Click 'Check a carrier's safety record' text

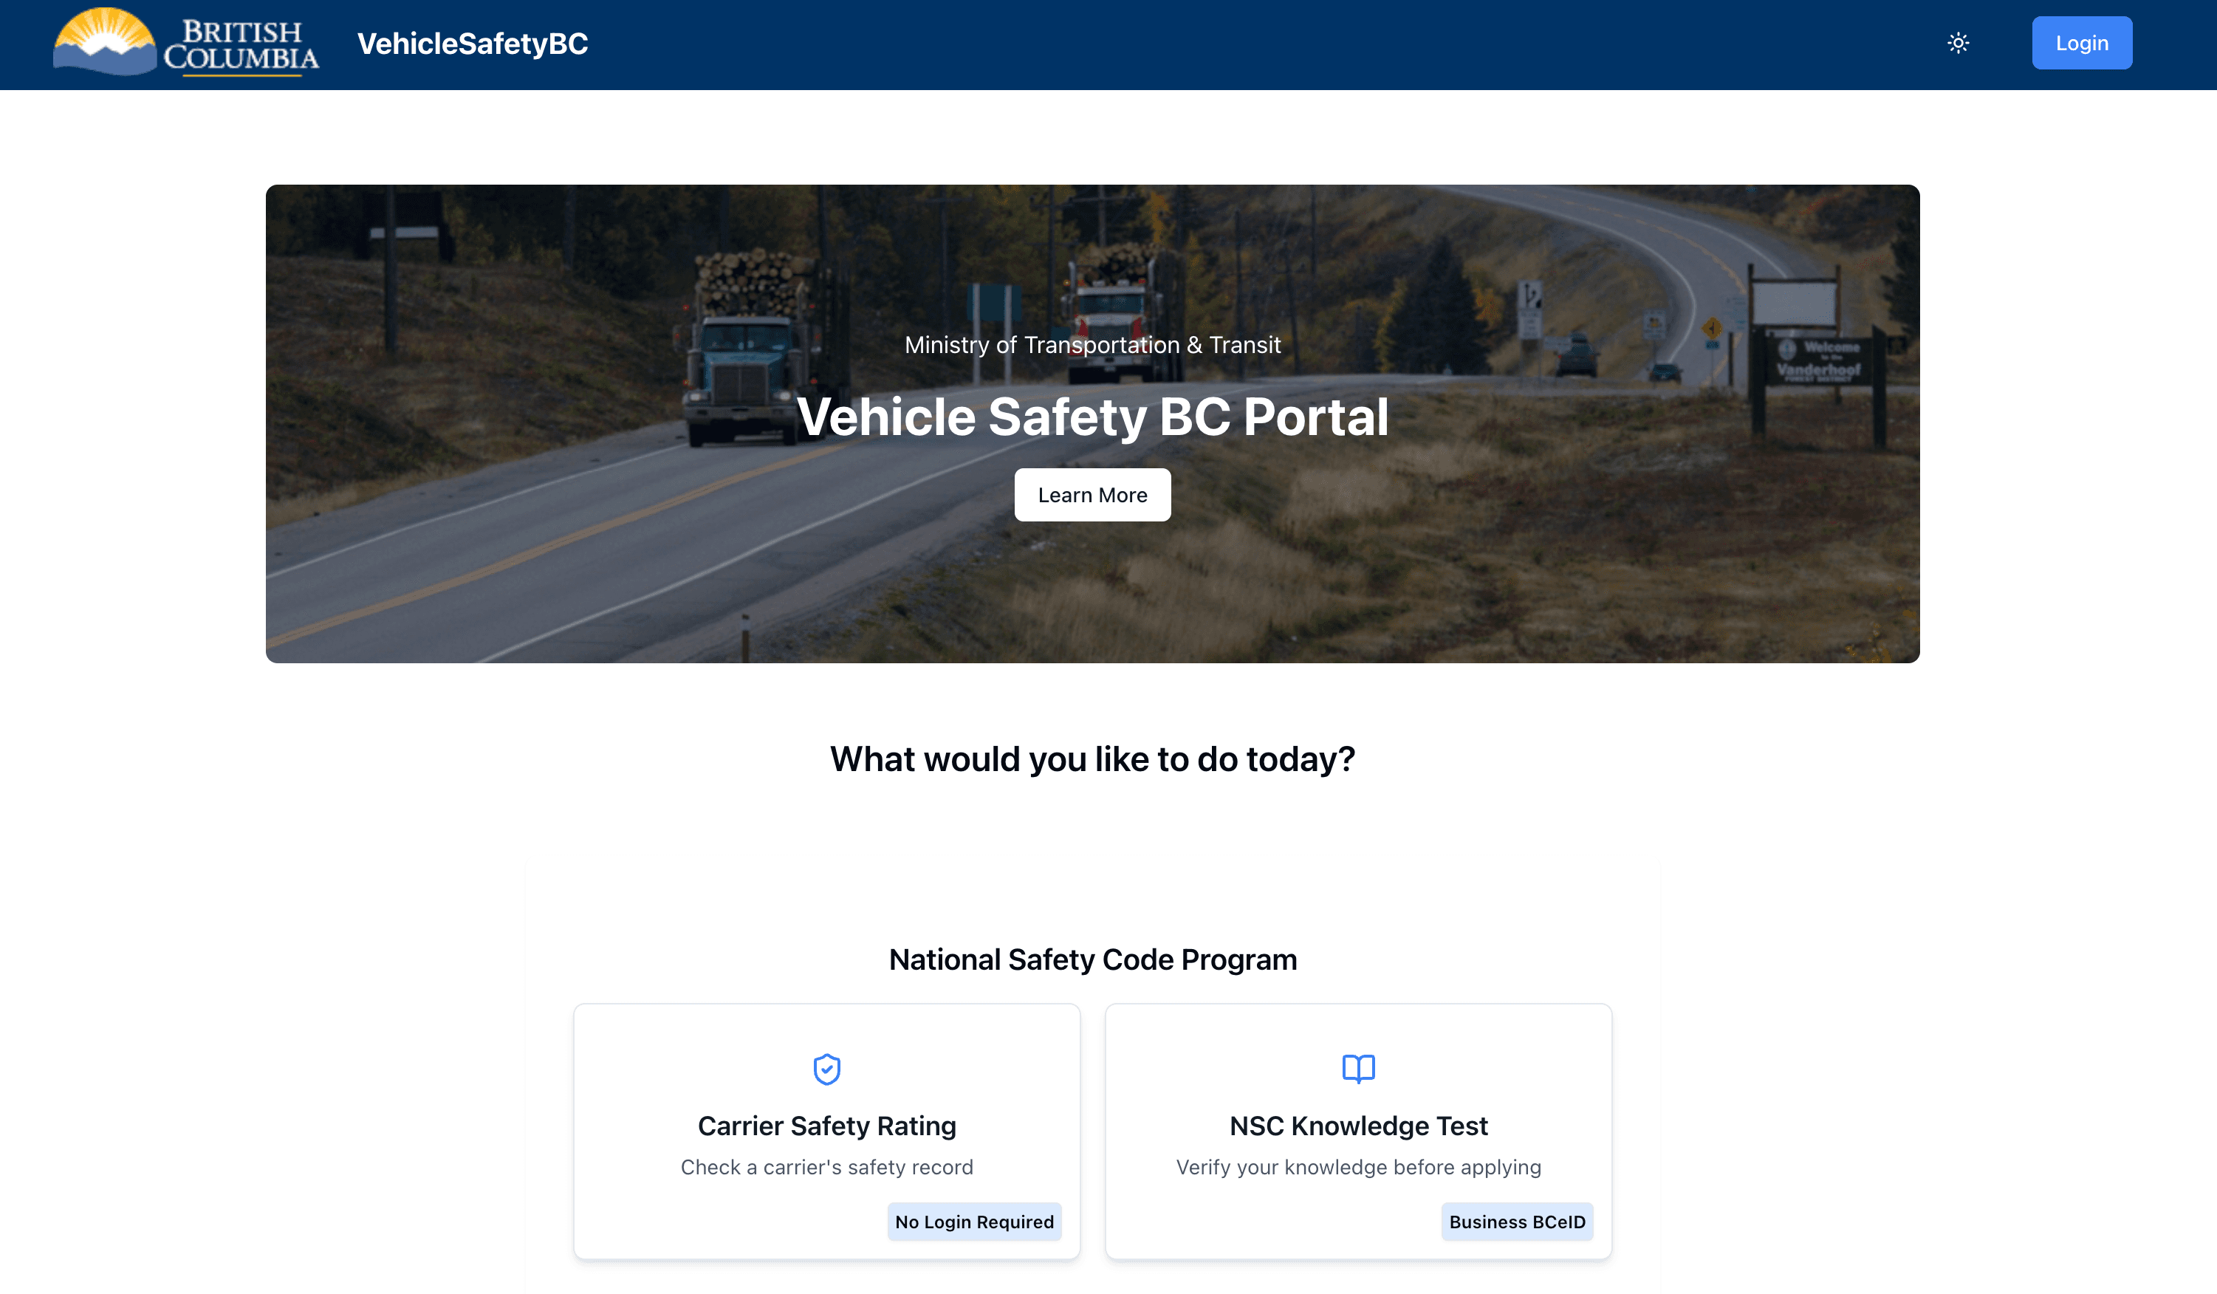[x=826, y=1167]
